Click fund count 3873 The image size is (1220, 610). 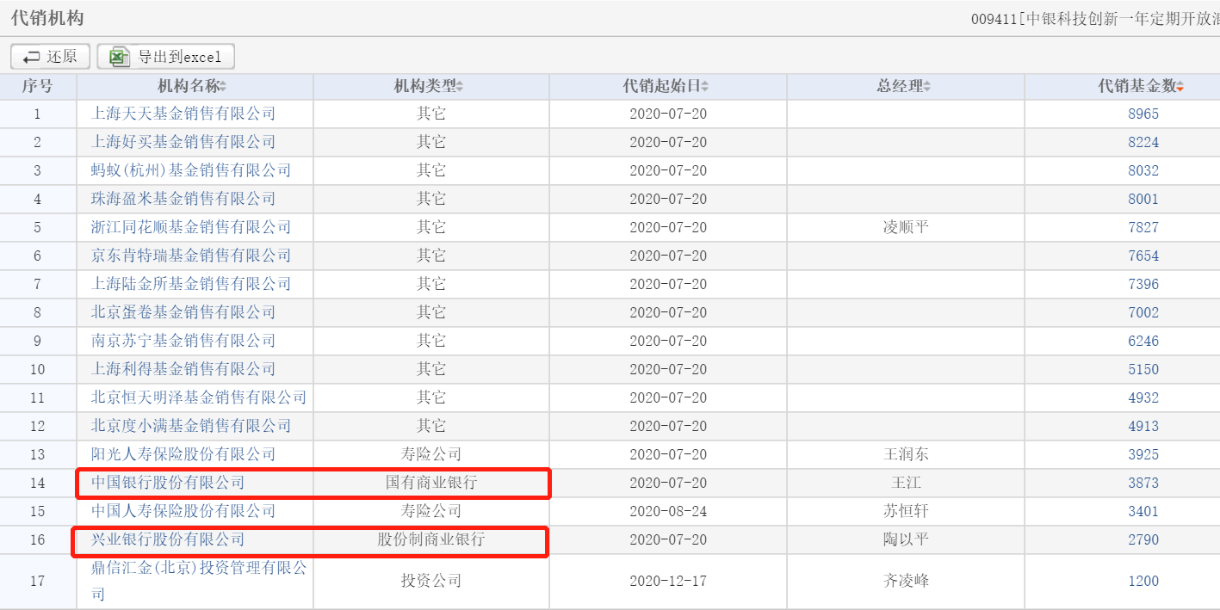coord(1143,483)
